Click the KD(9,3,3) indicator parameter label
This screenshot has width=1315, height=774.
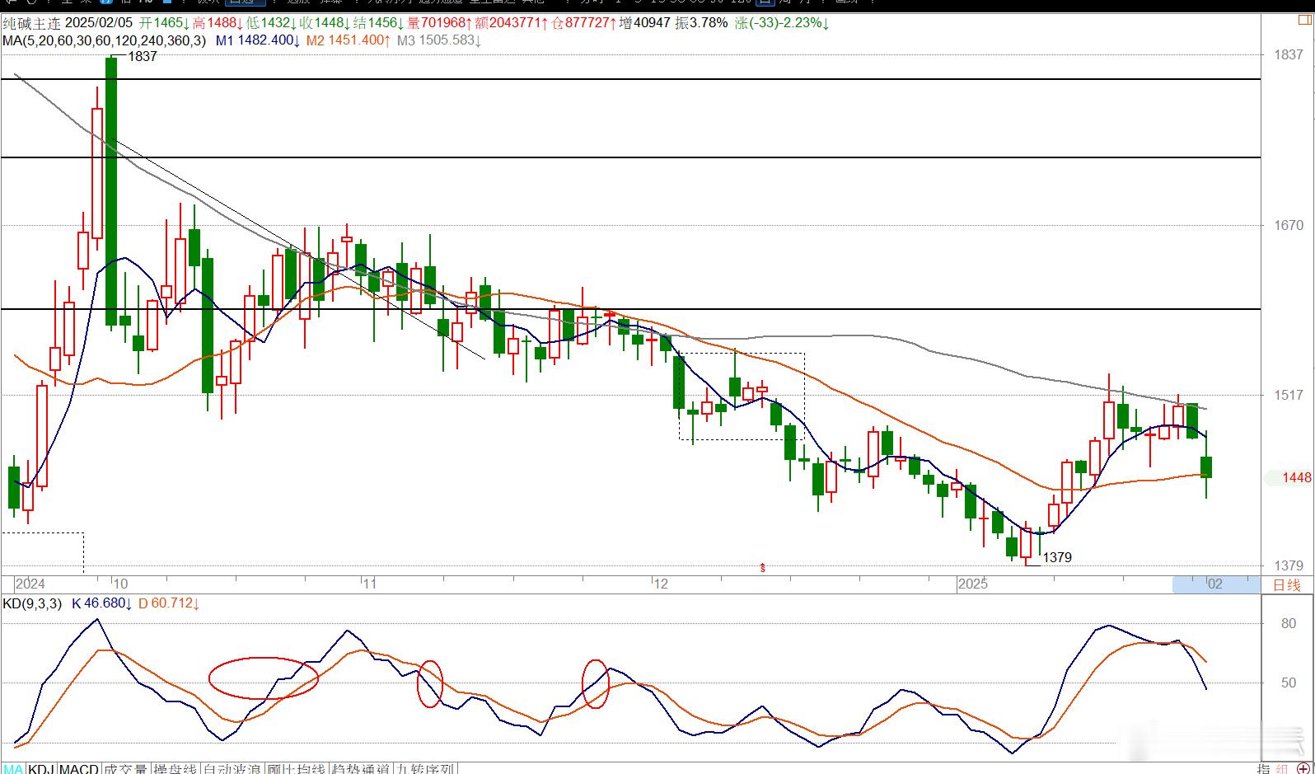(x=32, y=603)
